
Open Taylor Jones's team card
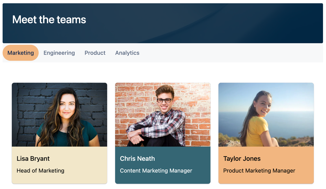[x=266, y=133]
